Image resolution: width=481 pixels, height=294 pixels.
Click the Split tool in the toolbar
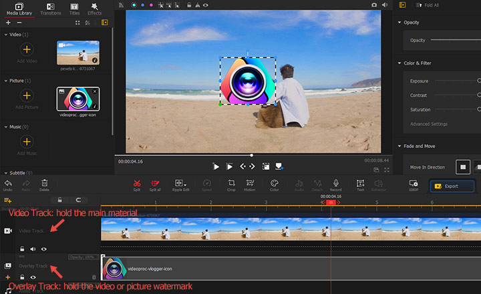136,184
